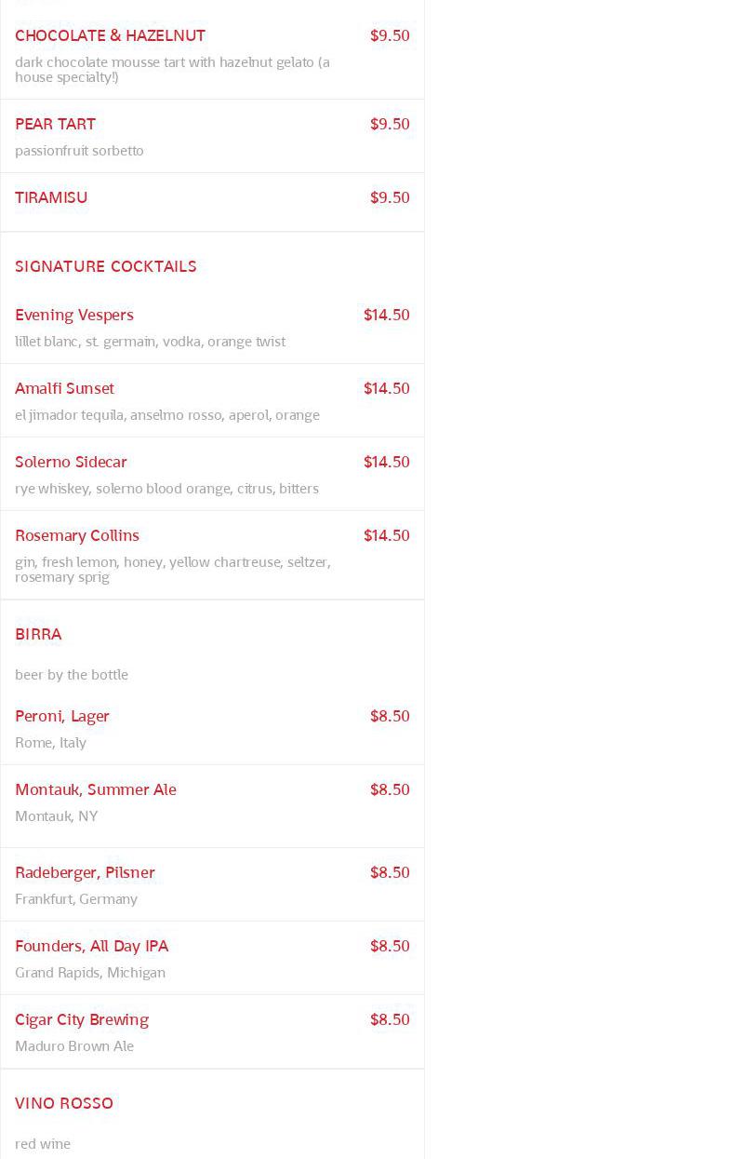
Task: Click the Chocolate & Hazelnut dessert title
Action: [x=110, y=35]
